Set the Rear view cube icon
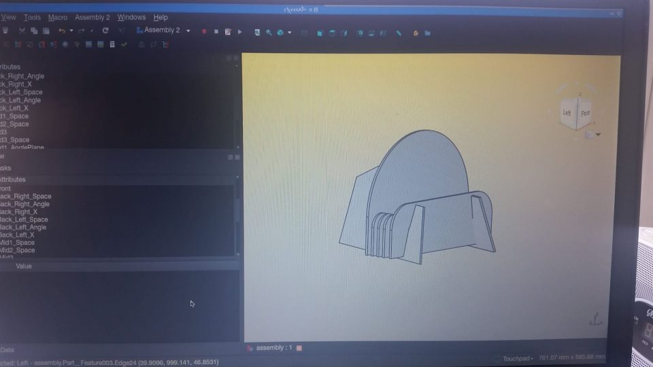The height and width of the screenshot is (367, 653). [360, 33]
